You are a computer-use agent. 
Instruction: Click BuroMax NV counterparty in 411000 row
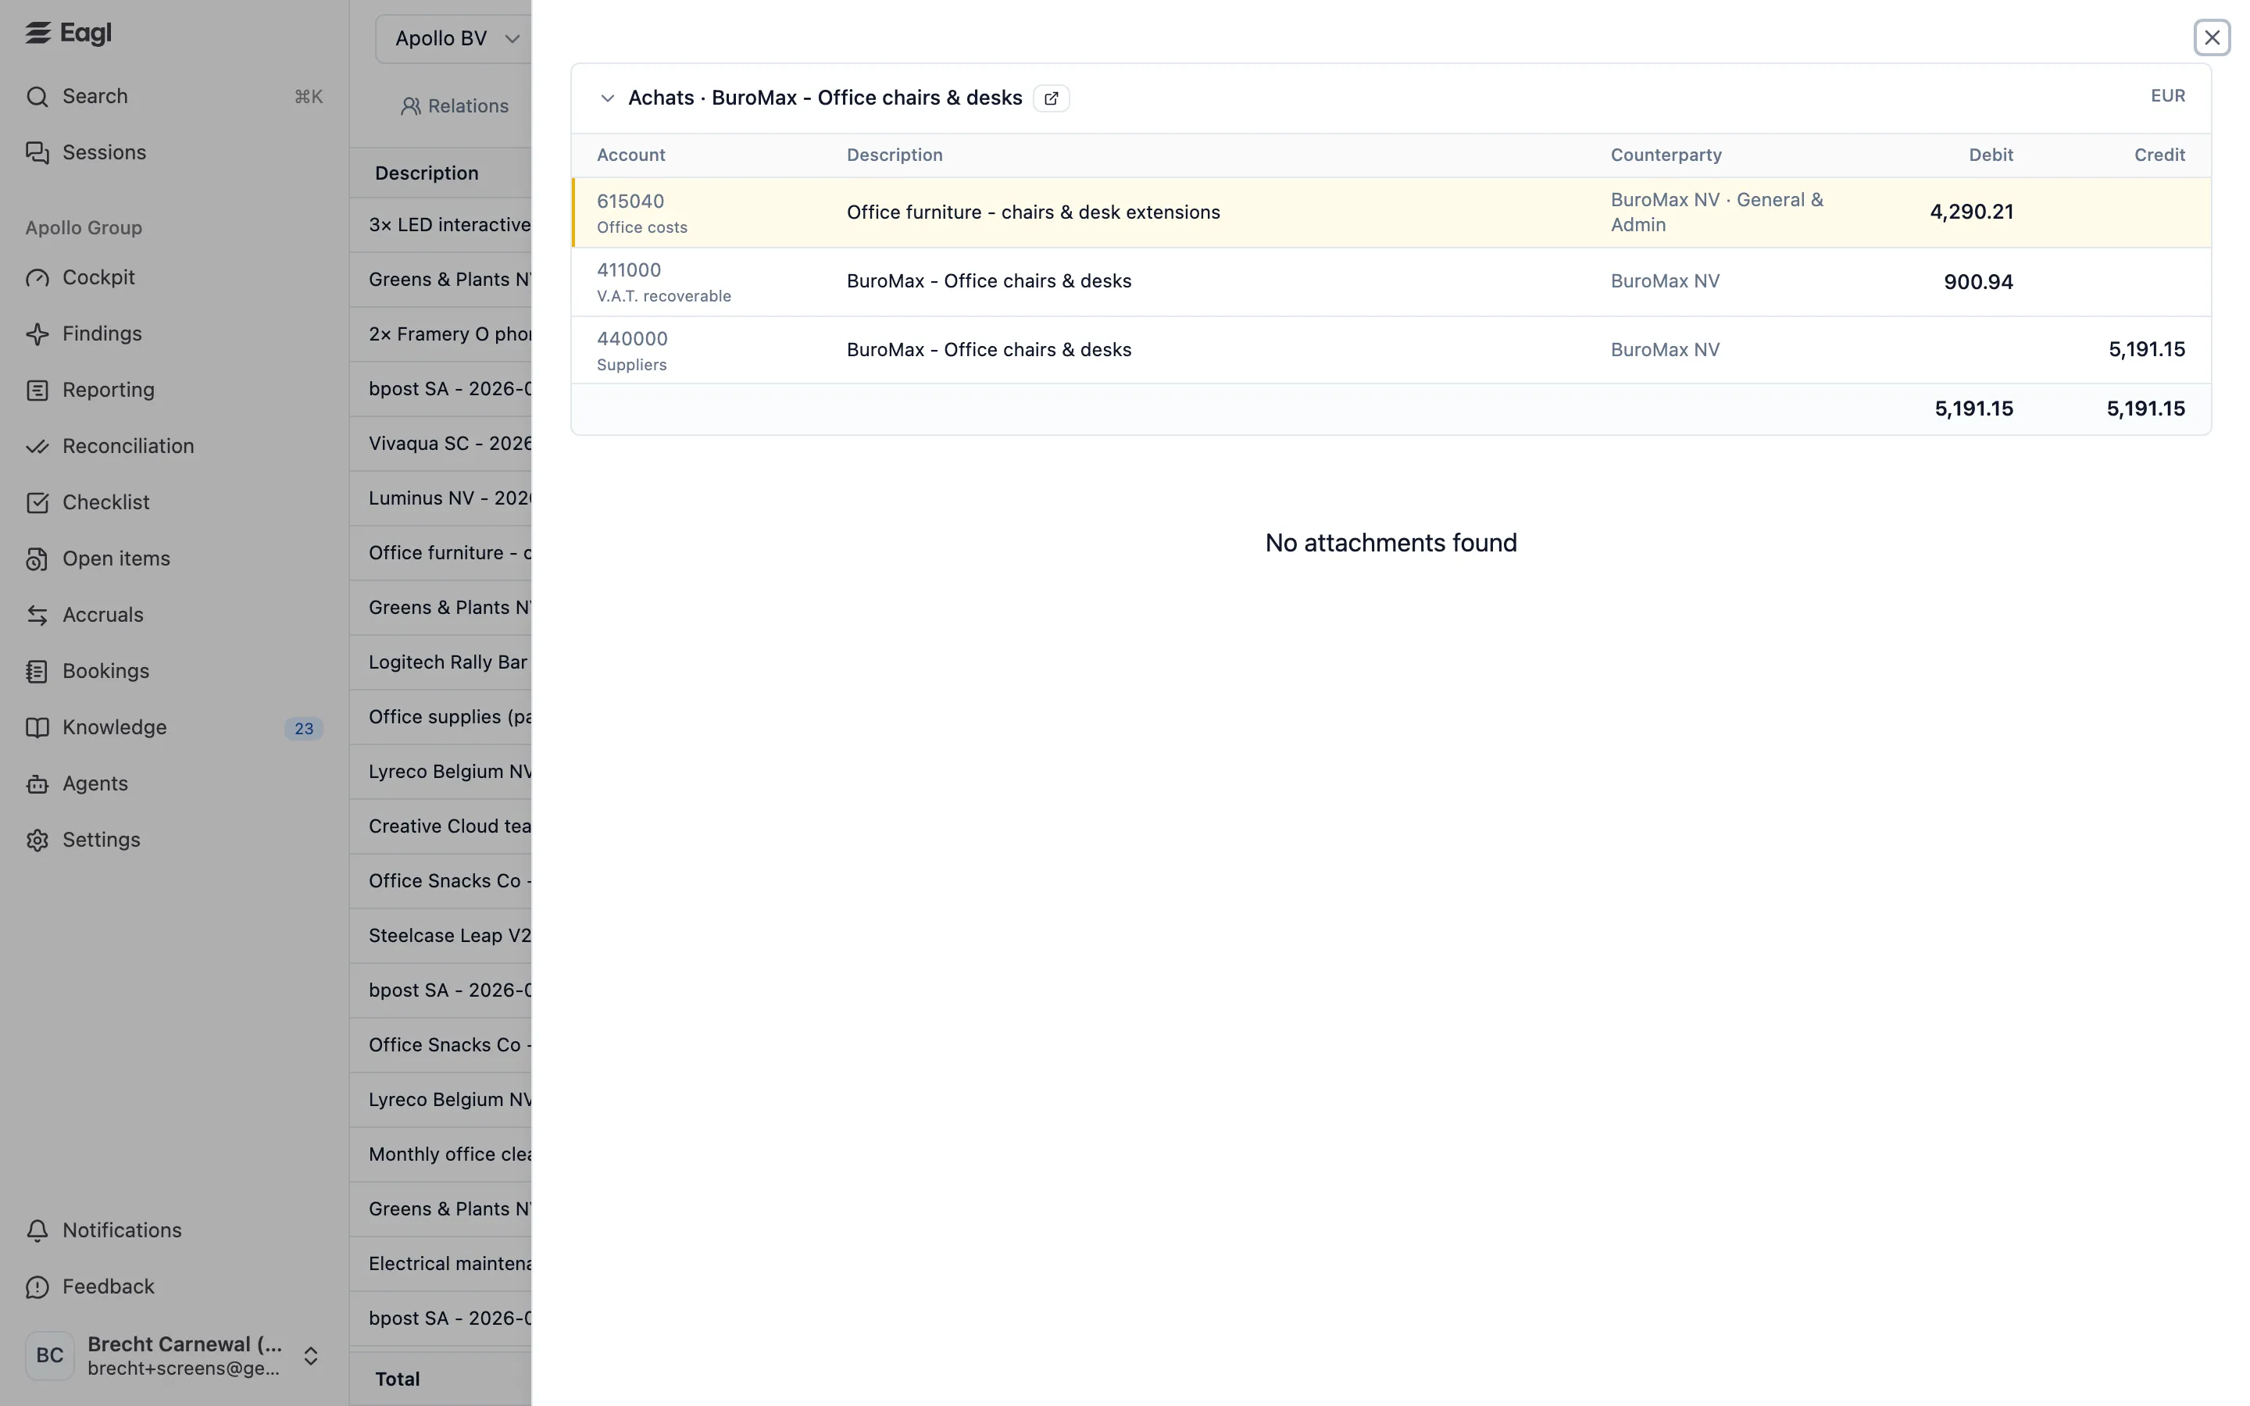click(1665, 282)
